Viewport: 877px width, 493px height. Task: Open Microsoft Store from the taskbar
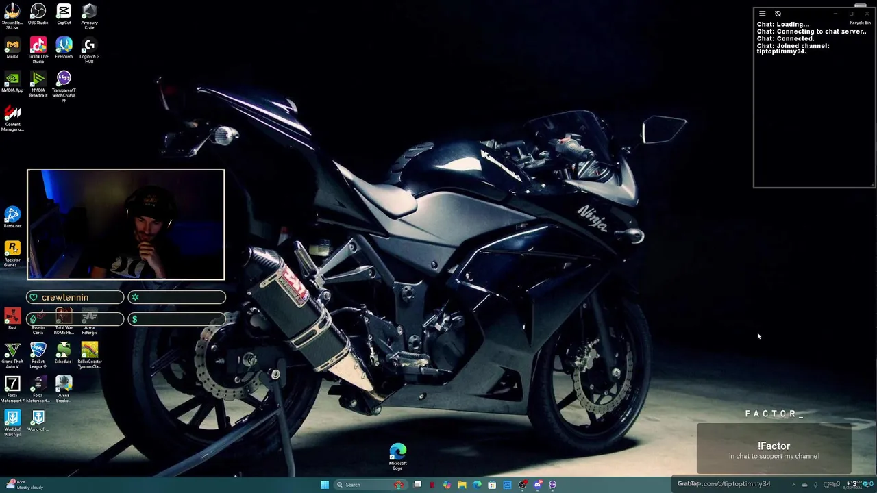tap(492, 485)
